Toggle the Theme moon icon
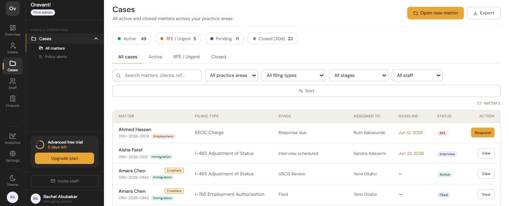Image resolution: width=509 pixels, height=206 pixels. [x=13, y=181]
